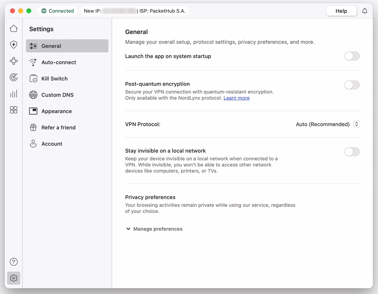Open the Home panel from the sidebar

[13, 28]
